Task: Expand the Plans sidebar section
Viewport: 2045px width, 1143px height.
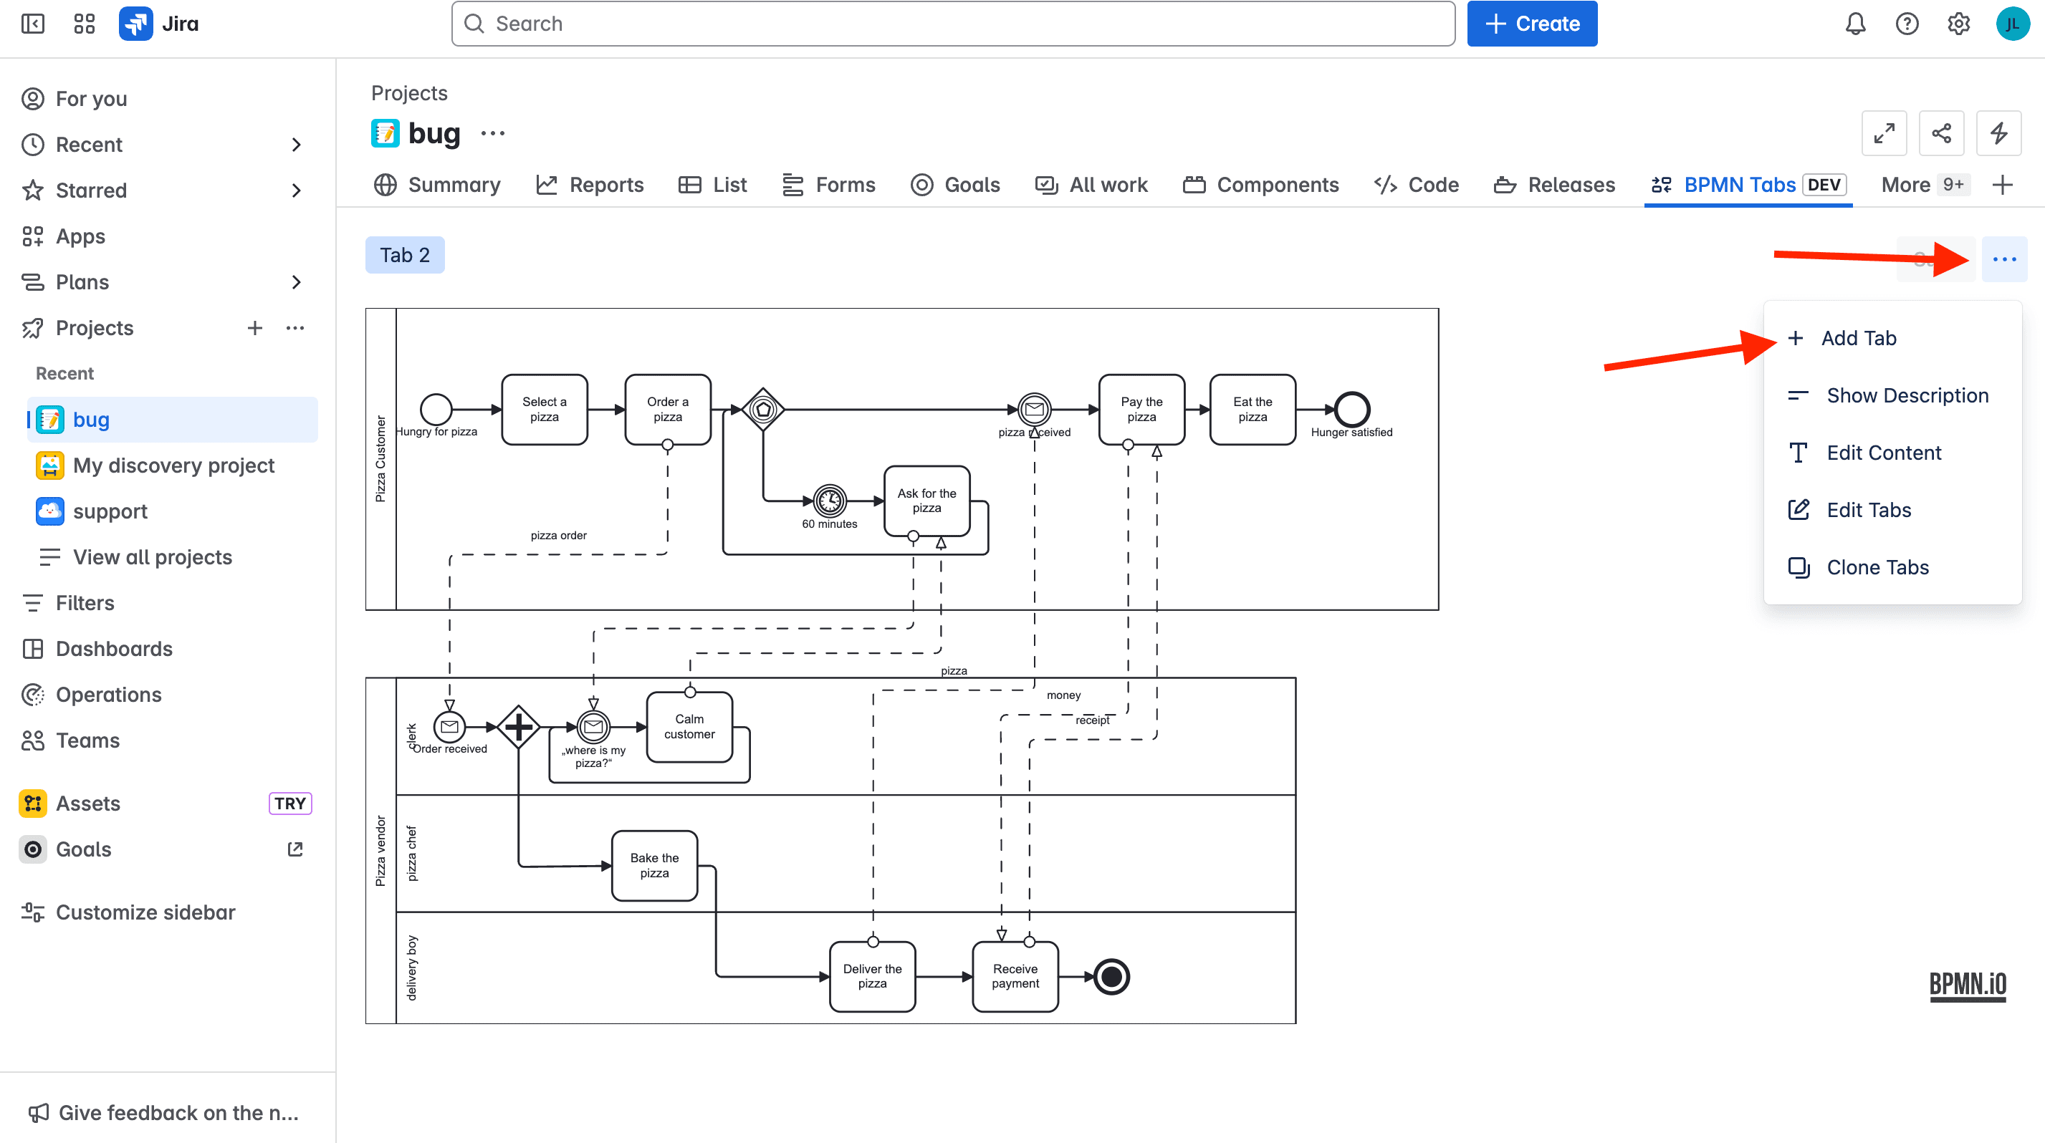Action: click(x=296, y=281)
